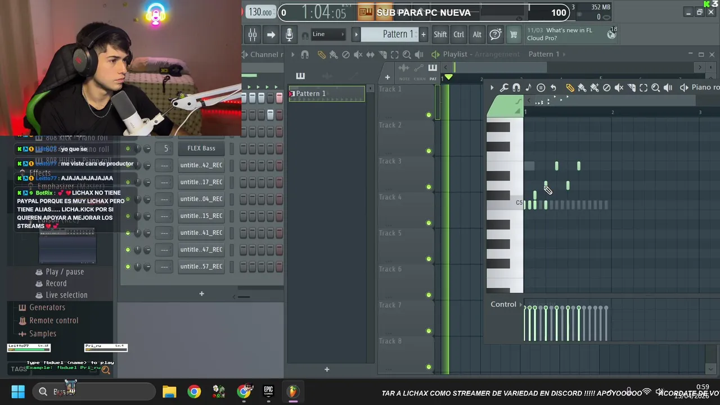This screenshot has height=405, width=720.
Task: Open the Control event lane selector
Action: tap(506, 304)
